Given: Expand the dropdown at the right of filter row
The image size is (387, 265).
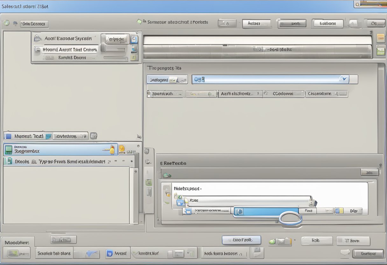Looking at the screenshot, I should click(x=342, y=94).
